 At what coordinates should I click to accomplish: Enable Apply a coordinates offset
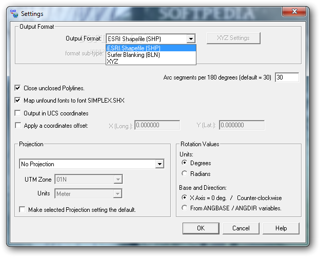point(18,125)
